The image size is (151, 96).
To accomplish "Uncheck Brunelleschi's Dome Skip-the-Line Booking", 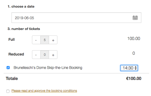I will pos(8,68).
